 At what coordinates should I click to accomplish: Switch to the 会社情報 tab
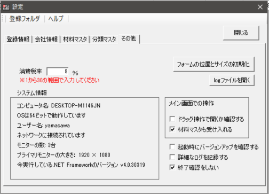click(x=46, y=39)
